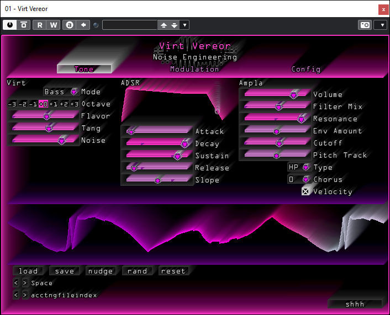
Task: Click the left arrow copy-settings icon
Action: 83,25
